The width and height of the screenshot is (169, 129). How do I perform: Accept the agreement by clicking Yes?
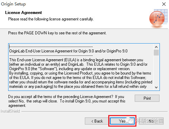click(x=122, y=121)
